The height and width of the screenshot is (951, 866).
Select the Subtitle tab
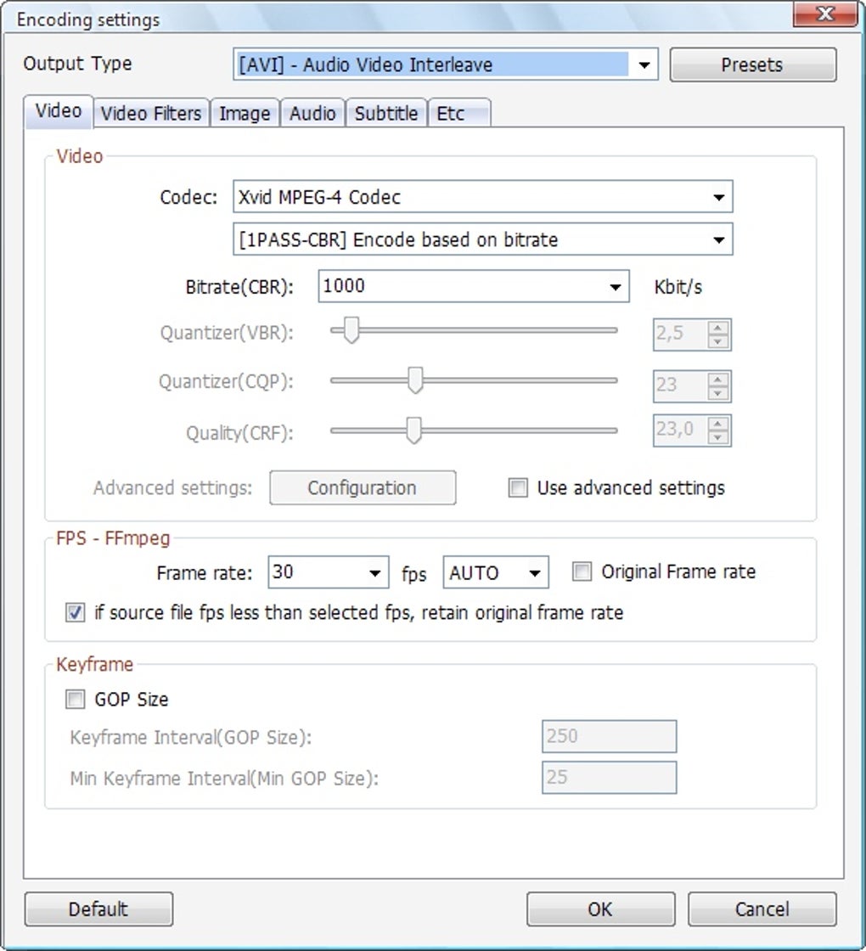click(x=386, y=114)
